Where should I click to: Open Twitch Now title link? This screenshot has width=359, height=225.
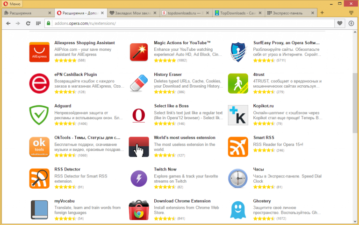pos(165,169)
